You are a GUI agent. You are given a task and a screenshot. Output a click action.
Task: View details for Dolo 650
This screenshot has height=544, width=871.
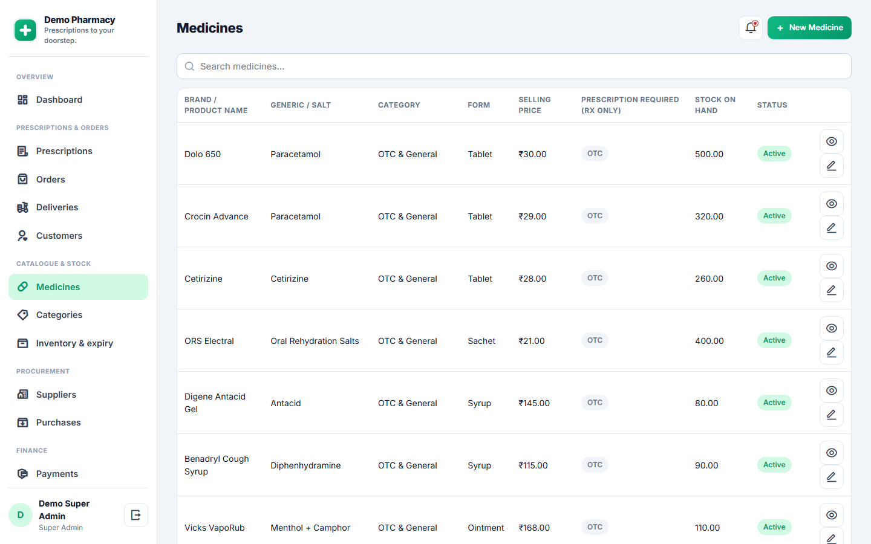pos(832,141)
